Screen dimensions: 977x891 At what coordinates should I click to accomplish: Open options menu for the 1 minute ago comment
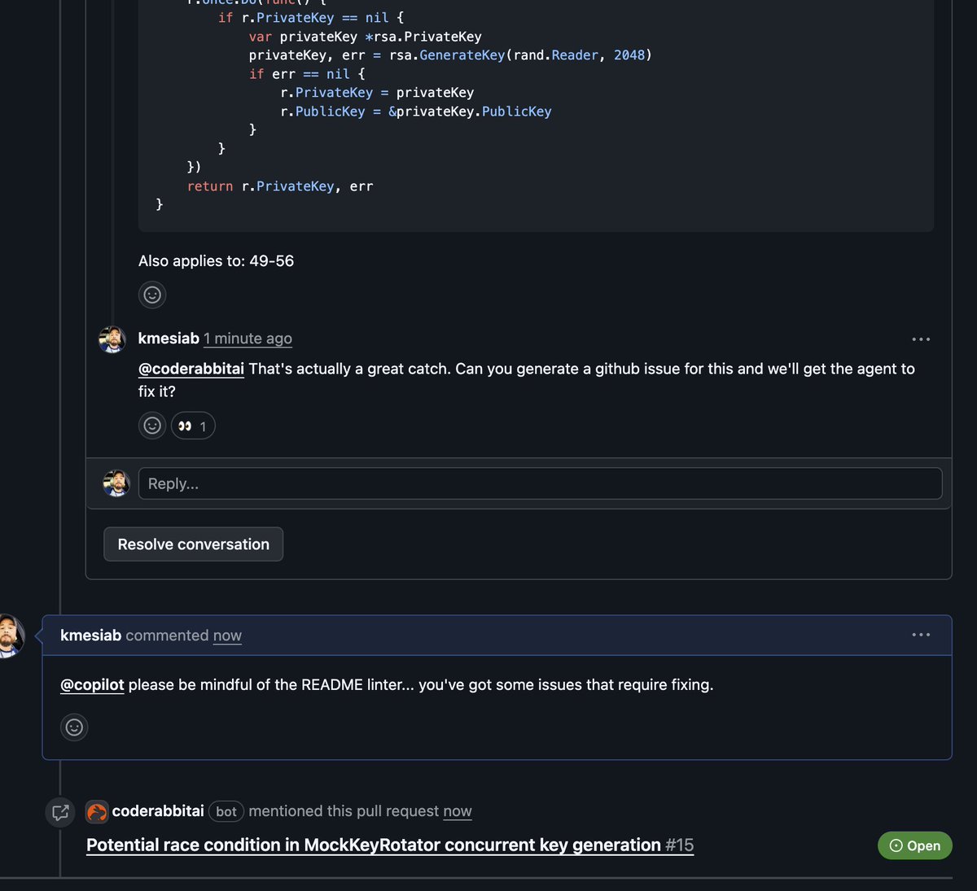click(921, 338)
